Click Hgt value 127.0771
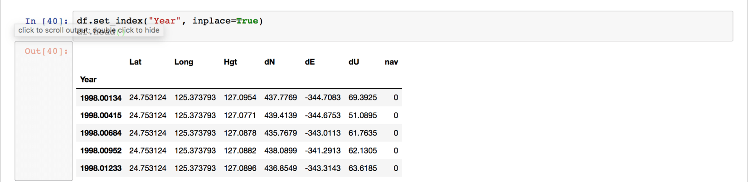The height and width of the screenshot is (182, 748). tap(240, 115)
